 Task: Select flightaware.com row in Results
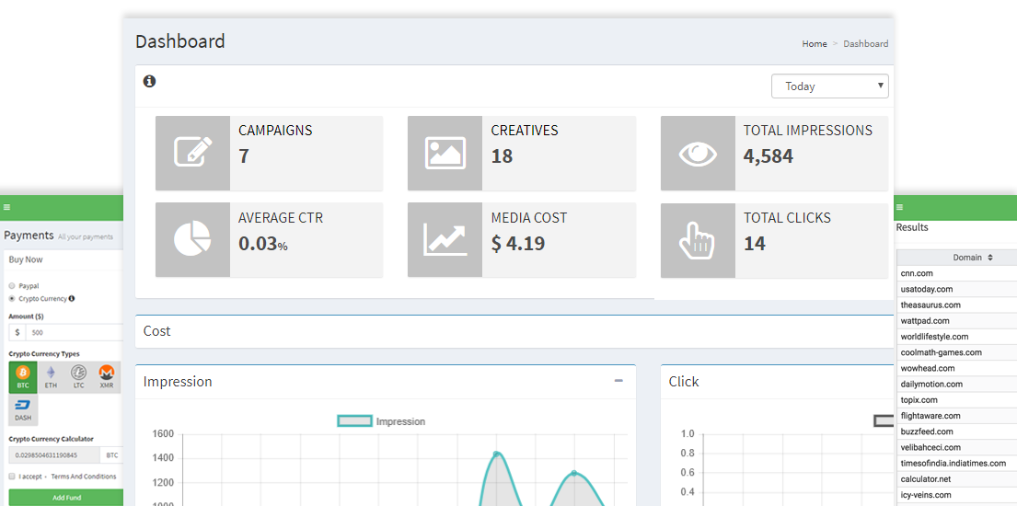956,416
